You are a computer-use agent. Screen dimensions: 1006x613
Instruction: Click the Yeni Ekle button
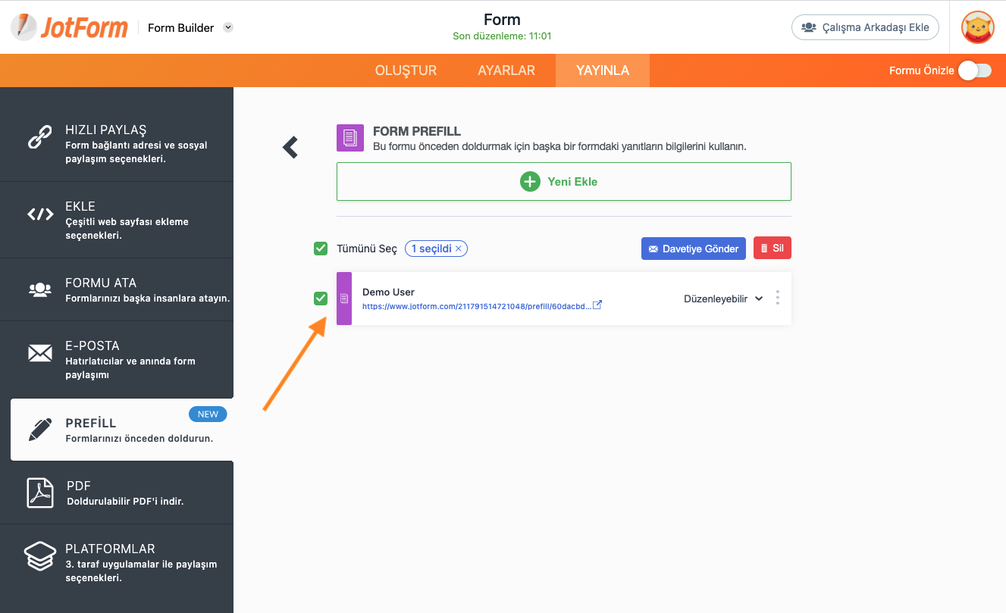coord(563,182)
